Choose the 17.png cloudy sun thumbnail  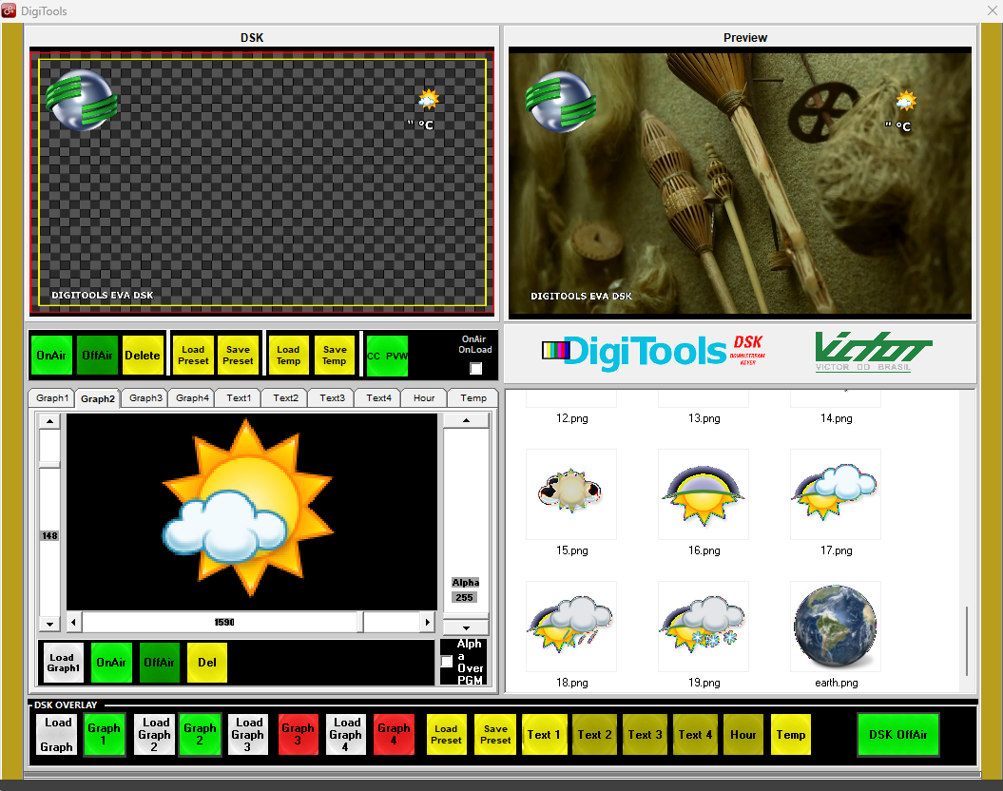(x=836, y=493)
